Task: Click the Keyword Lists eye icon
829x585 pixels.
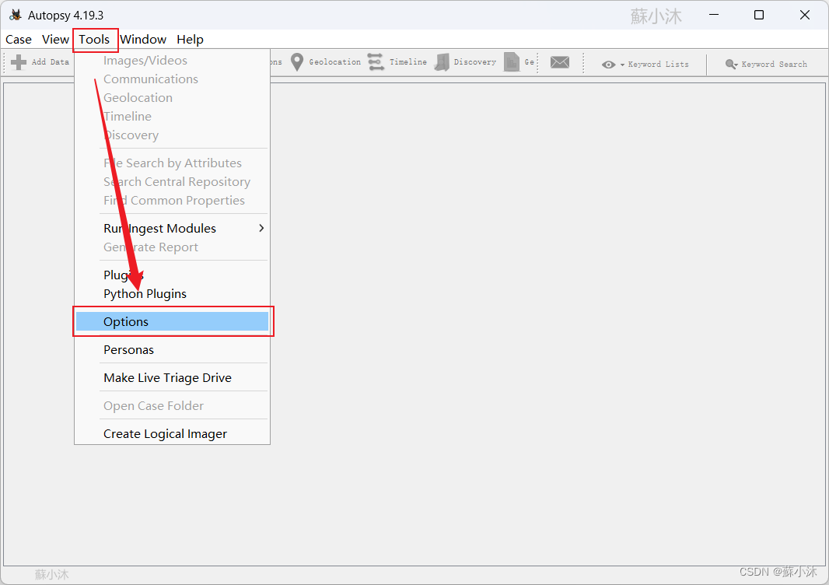Action: [x=609, y=65]
